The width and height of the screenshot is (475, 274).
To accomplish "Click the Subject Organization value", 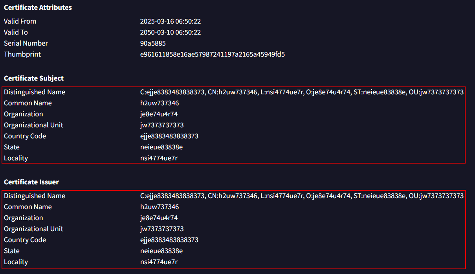I will (x=159, y=114).
